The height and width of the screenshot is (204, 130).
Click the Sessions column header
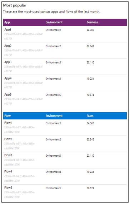pyautogui.click(x=92, y=22)
